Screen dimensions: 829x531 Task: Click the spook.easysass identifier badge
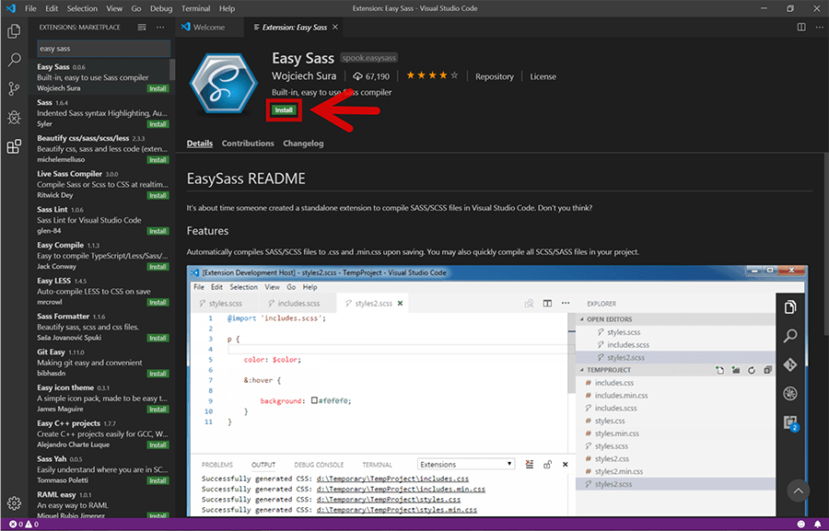pyautogui.click(x=368, y=58)
